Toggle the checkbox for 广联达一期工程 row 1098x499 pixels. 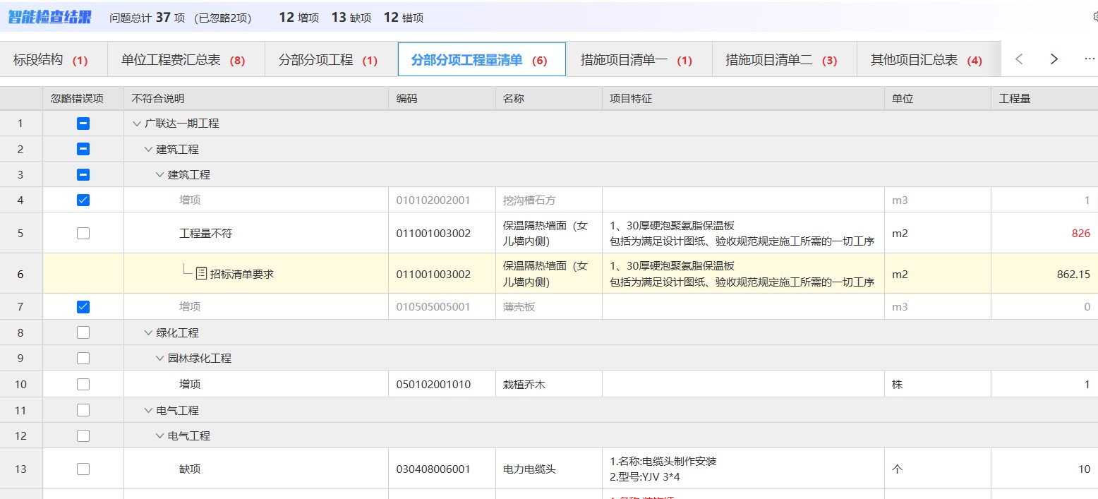83,124
